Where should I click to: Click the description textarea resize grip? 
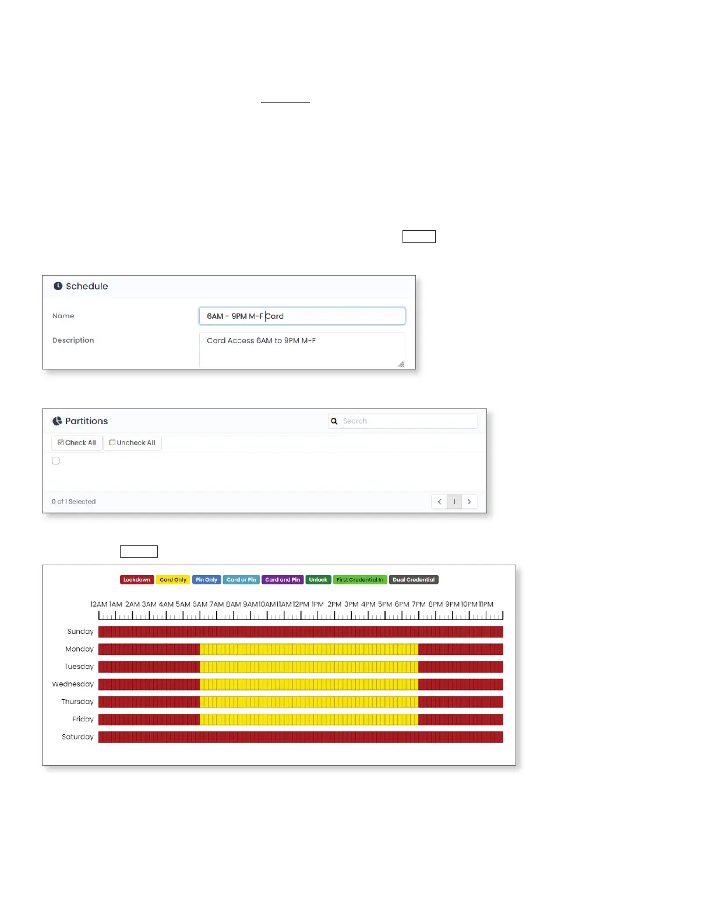[x=401, y=364]
